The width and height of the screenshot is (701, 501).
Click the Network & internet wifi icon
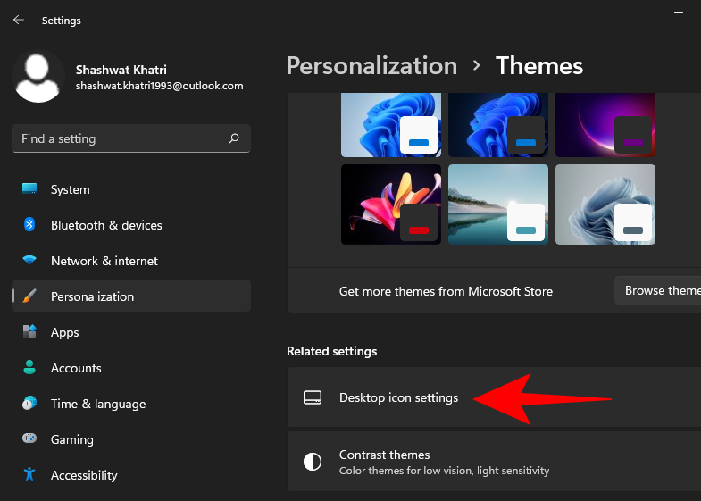pos(29,261)
